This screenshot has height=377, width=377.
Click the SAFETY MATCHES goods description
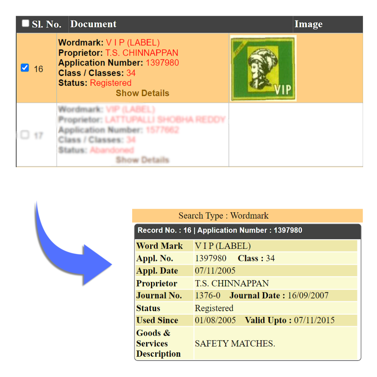click(235, 344)
